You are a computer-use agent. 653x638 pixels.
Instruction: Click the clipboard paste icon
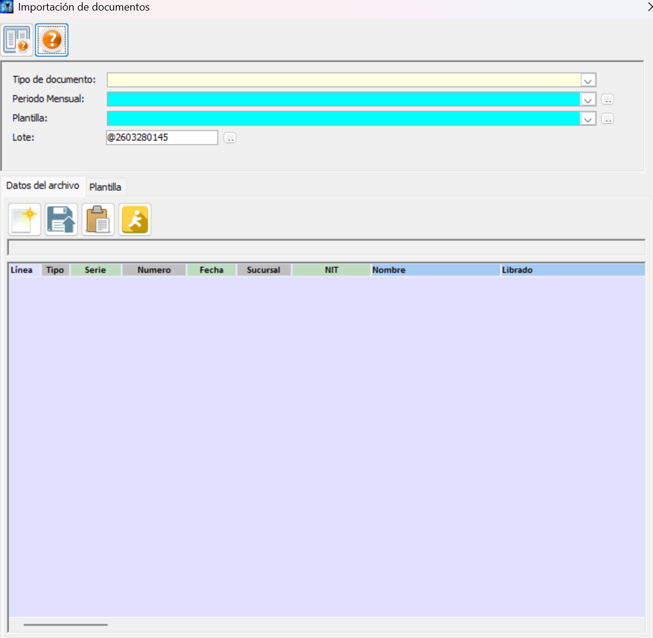pyautogui.click(x=98, y=219)
